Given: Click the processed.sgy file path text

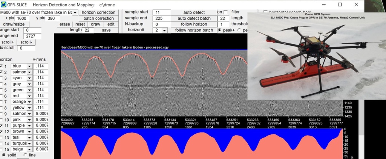Looking at the screenshot, I should (115, 47).
